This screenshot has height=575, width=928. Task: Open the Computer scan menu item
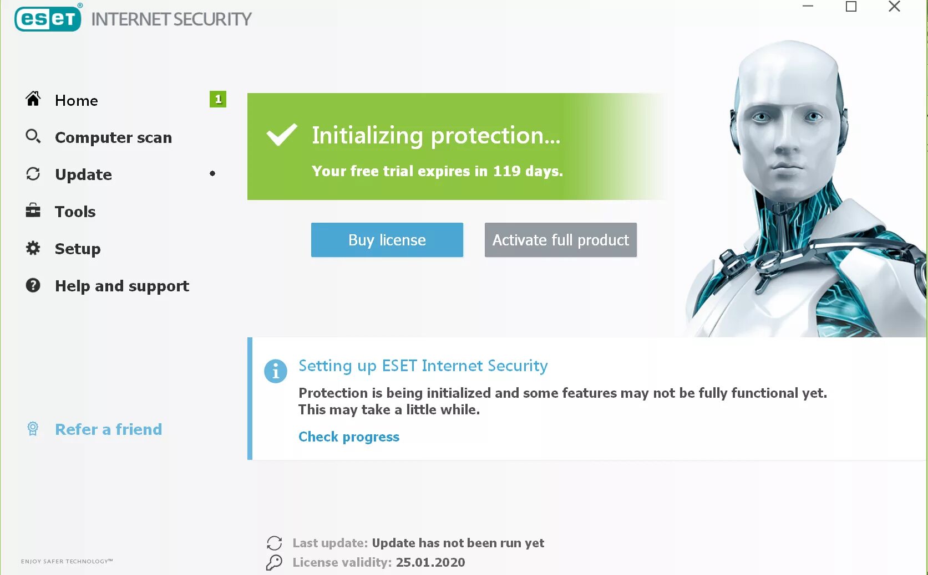click(x=113, y=137)
